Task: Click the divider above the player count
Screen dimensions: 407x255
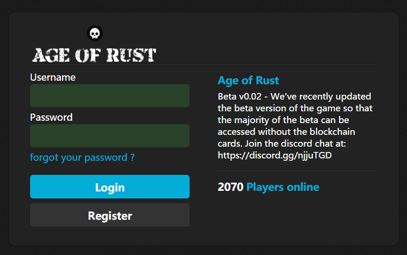Action: [x=298, y=170]
